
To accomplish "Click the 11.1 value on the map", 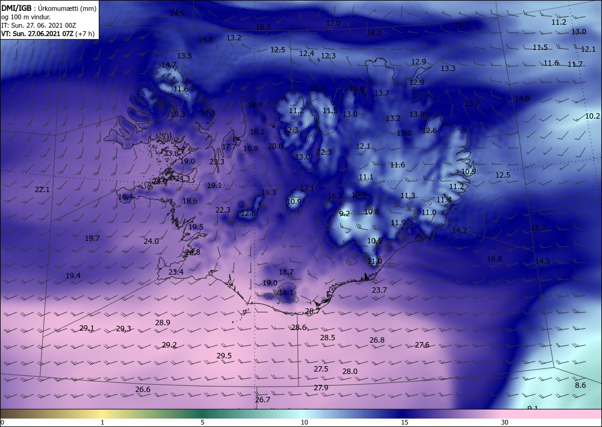I will (366, 177).
